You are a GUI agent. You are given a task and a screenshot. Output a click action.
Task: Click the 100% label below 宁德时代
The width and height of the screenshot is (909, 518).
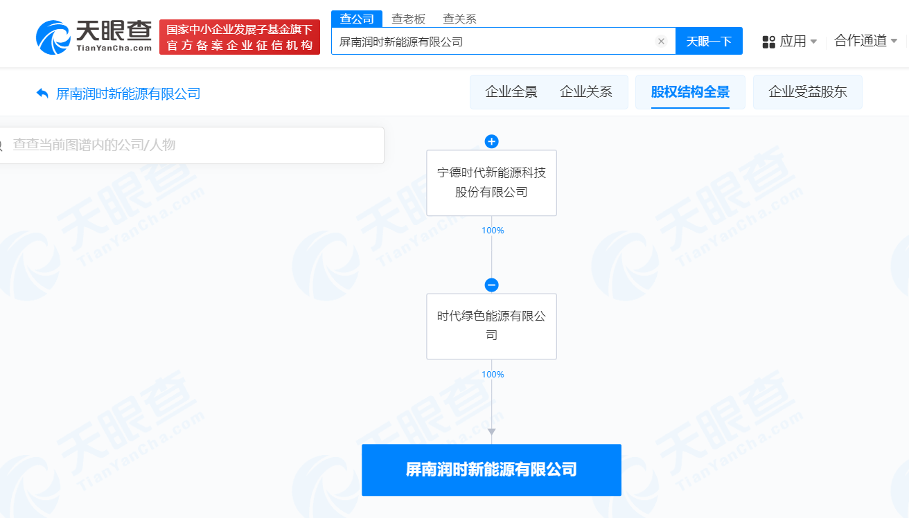[493, 231]
